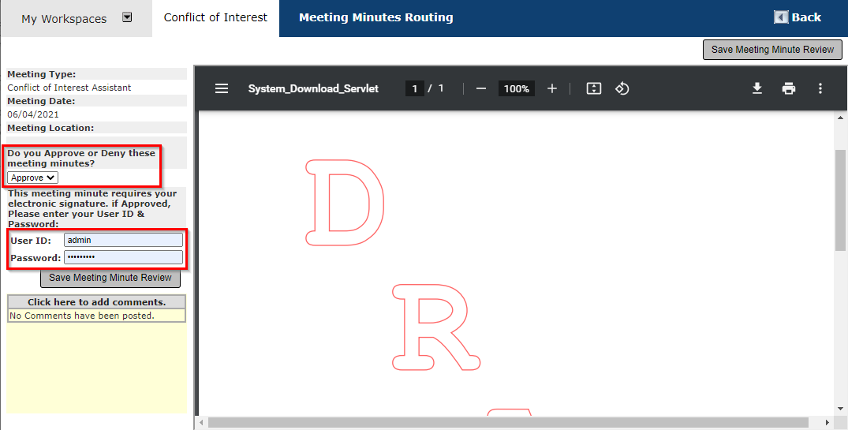Viewport: 848px width, 430px height.
Task: Click the scroll down arrow of PDF viewer
Action: 840,409
